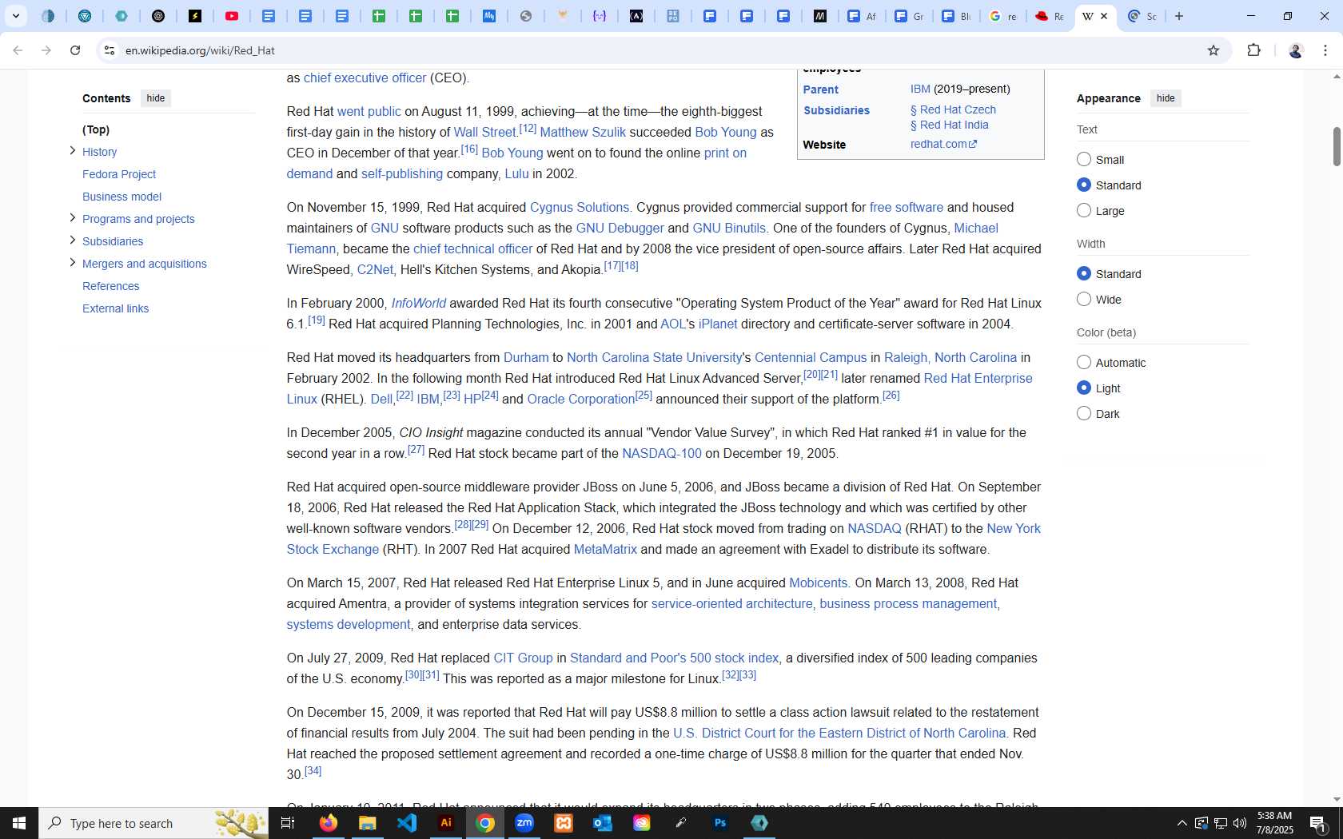Launch Firefox from the taskbar

point(329,823)
